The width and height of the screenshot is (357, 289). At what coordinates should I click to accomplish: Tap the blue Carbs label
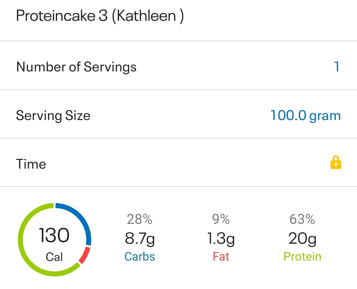tap(139, 257)
